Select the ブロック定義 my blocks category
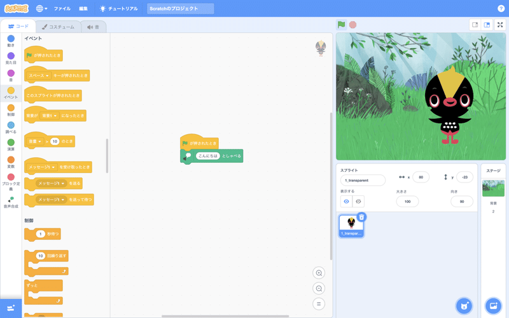The width and height of the screenshot is (509, 318). click(x=11, y=182)
